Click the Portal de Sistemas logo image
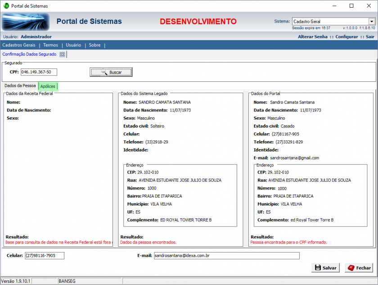378x285 pixels. pos(25,22)
